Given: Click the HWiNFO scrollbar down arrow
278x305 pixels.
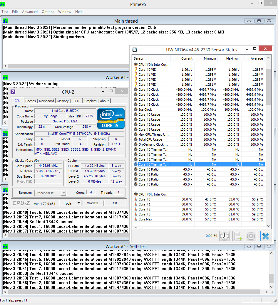Looking at the screenshot, I should coord(269,226).
